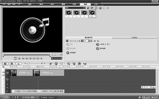Click the fade-in icon in music panel
This screenshot has width=159, height=99.
click(x=94, y=41)
